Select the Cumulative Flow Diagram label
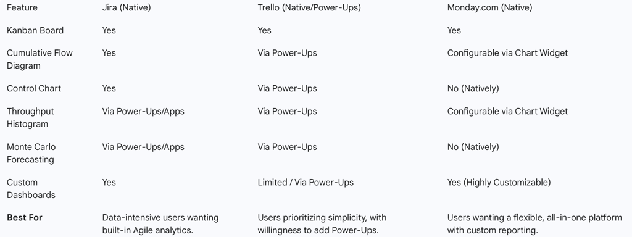The height and width of the screenshot is (237, 632). pos(39,59)
